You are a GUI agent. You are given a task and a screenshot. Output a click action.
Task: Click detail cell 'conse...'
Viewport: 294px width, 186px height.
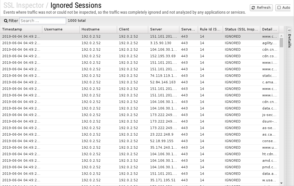(269, 141)
